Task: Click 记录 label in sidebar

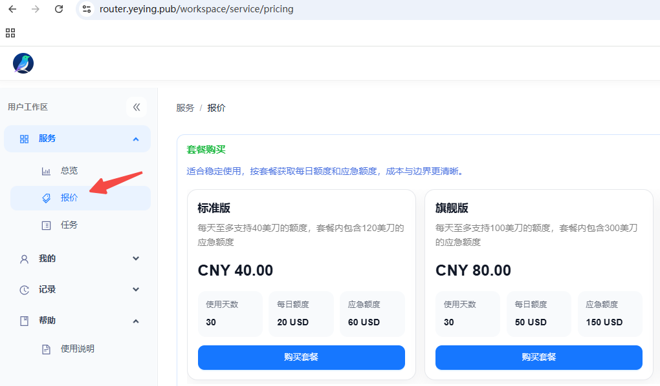Action: 47,289
